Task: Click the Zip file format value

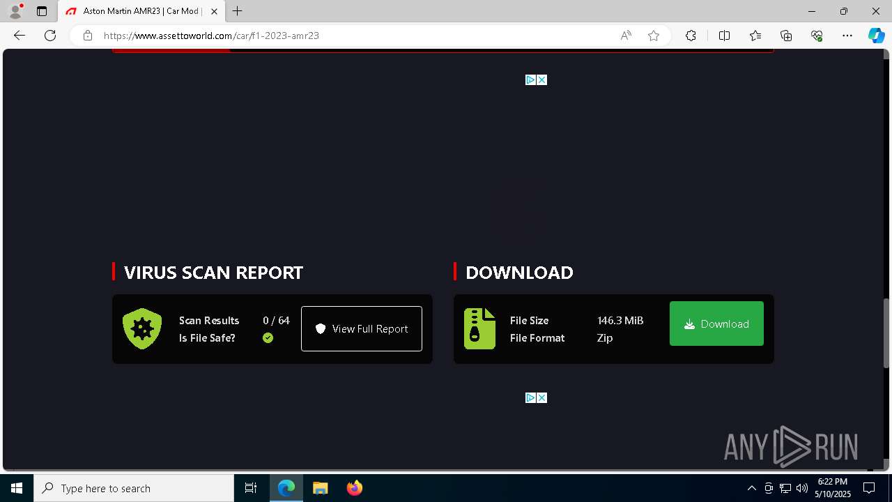Action: [605, 338]
